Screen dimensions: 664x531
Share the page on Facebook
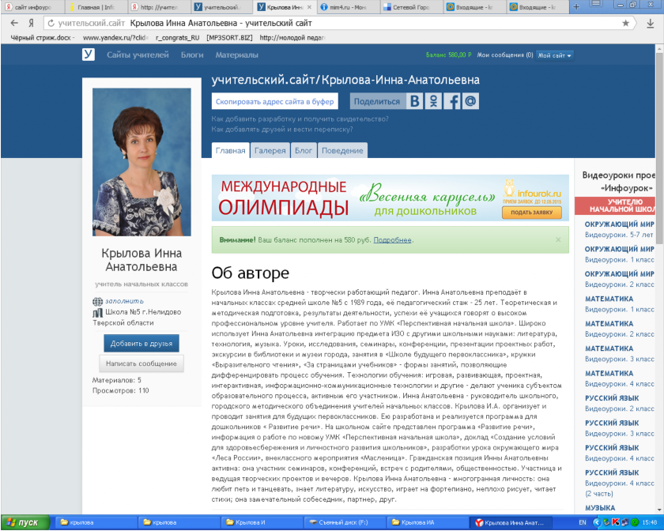click(452, 101)
